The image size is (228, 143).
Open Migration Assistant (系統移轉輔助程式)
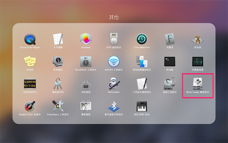click(x=142, y=61)
